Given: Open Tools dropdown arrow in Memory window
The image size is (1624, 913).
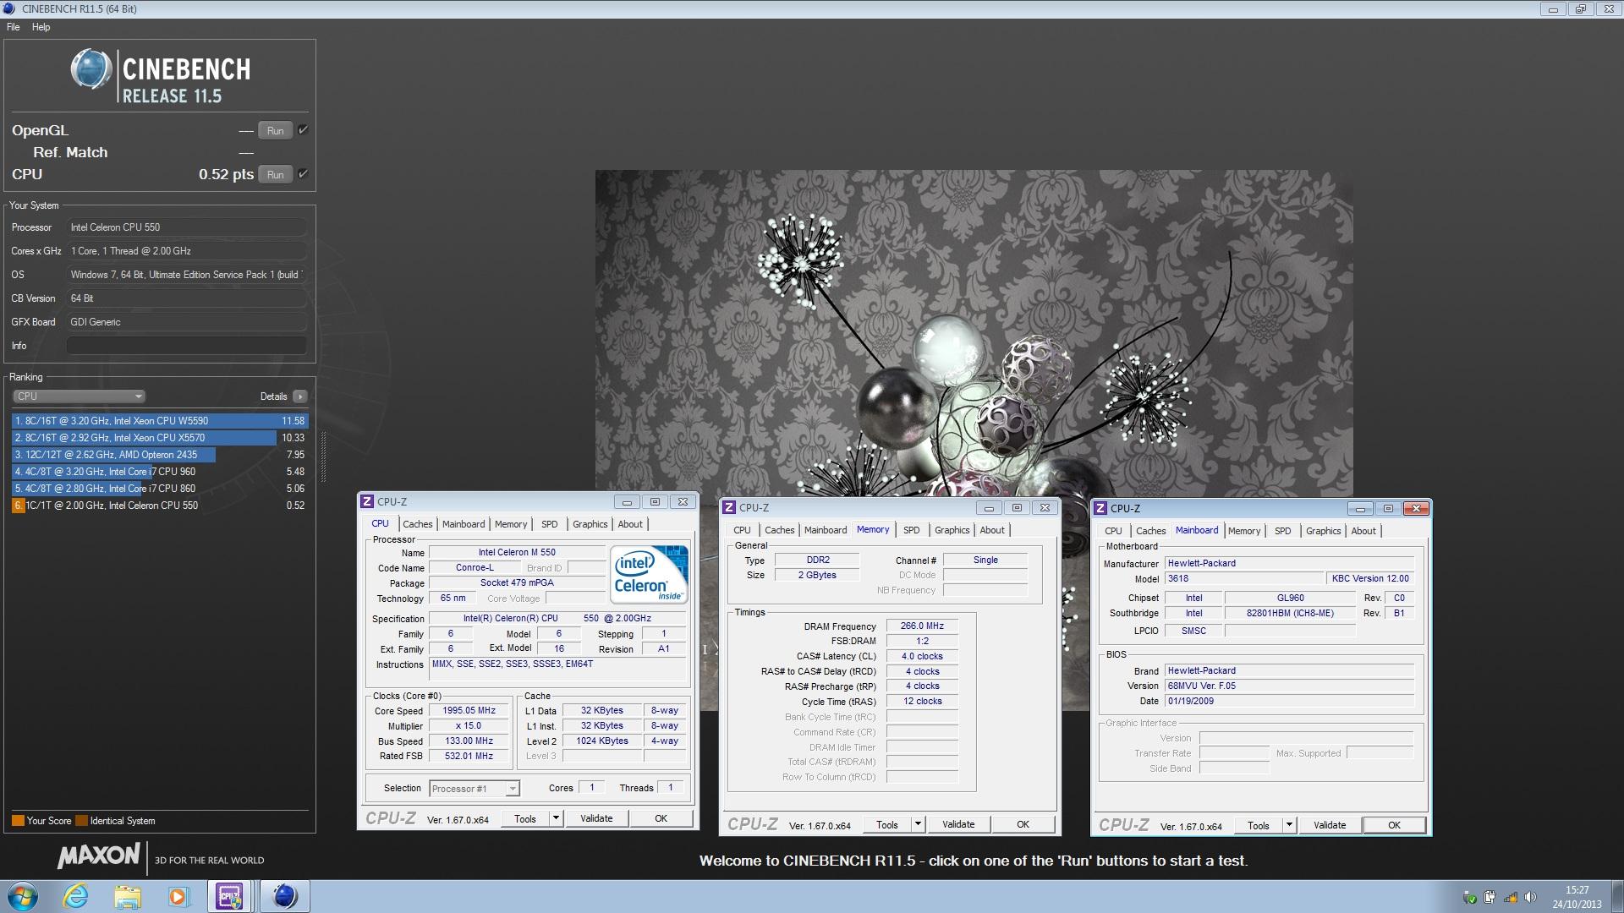Looking at the screenshot, I should (x=918, y=824).
